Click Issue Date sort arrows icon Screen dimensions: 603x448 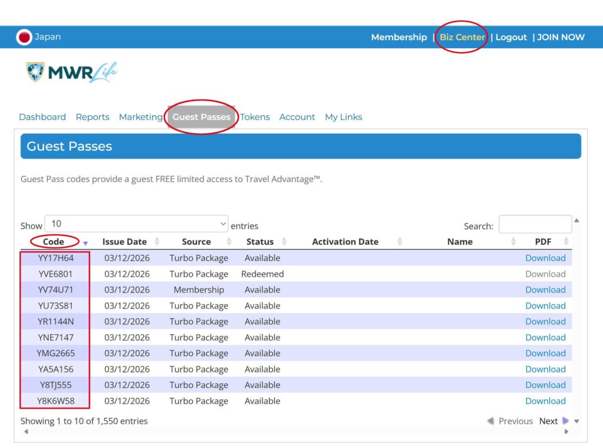[x=157, y=242]
